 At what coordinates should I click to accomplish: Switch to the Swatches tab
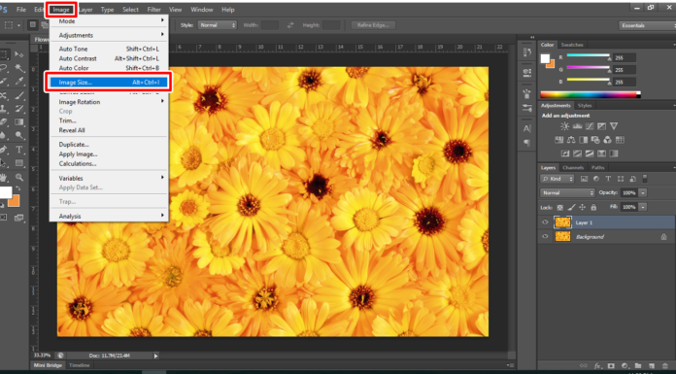pos(572,45)
